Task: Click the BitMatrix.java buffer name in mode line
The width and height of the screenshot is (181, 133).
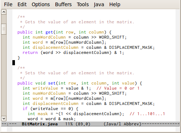Action: point(40,124)
